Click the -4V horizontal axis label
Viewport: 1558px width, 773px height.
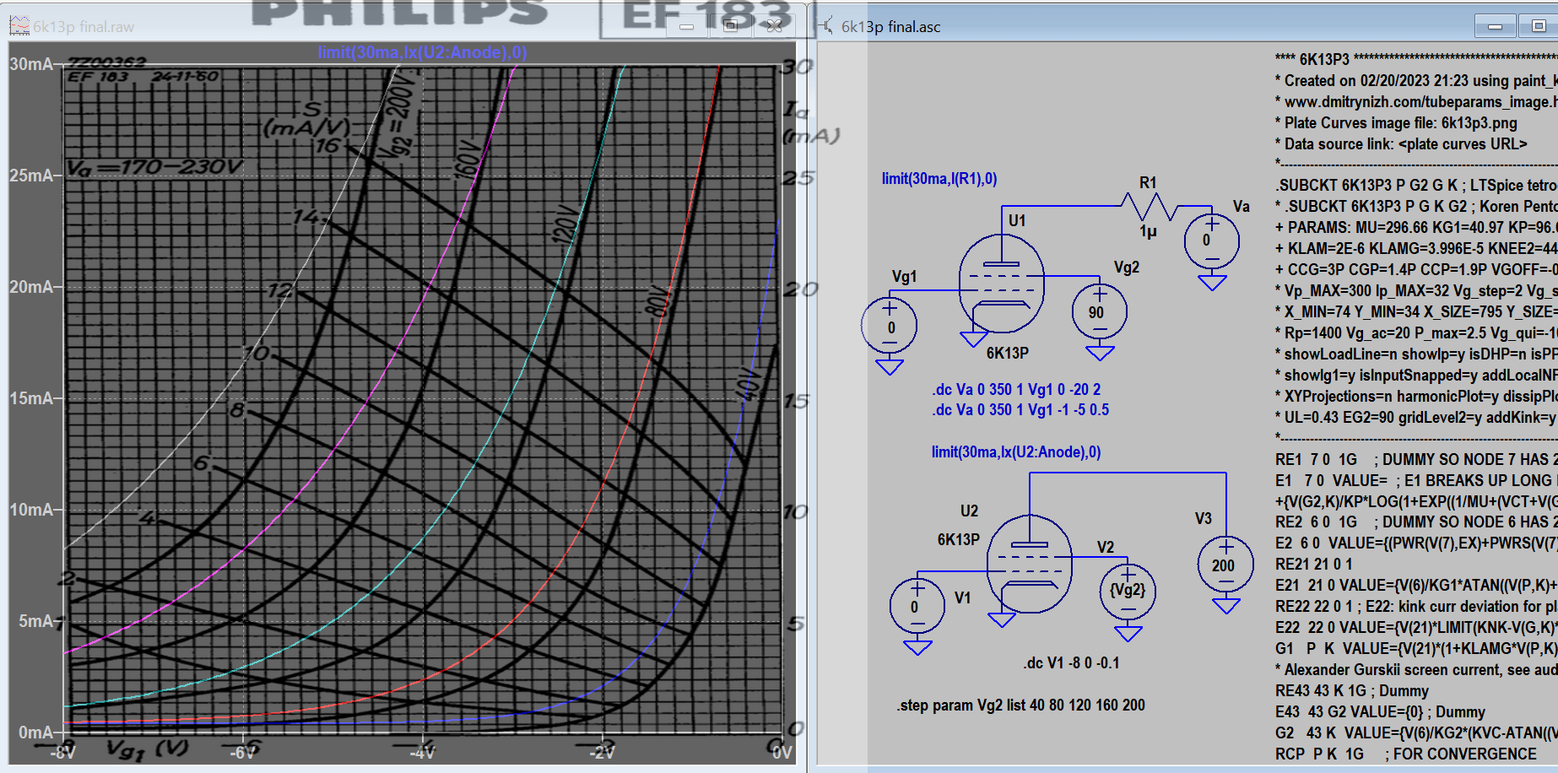point(422,752)
